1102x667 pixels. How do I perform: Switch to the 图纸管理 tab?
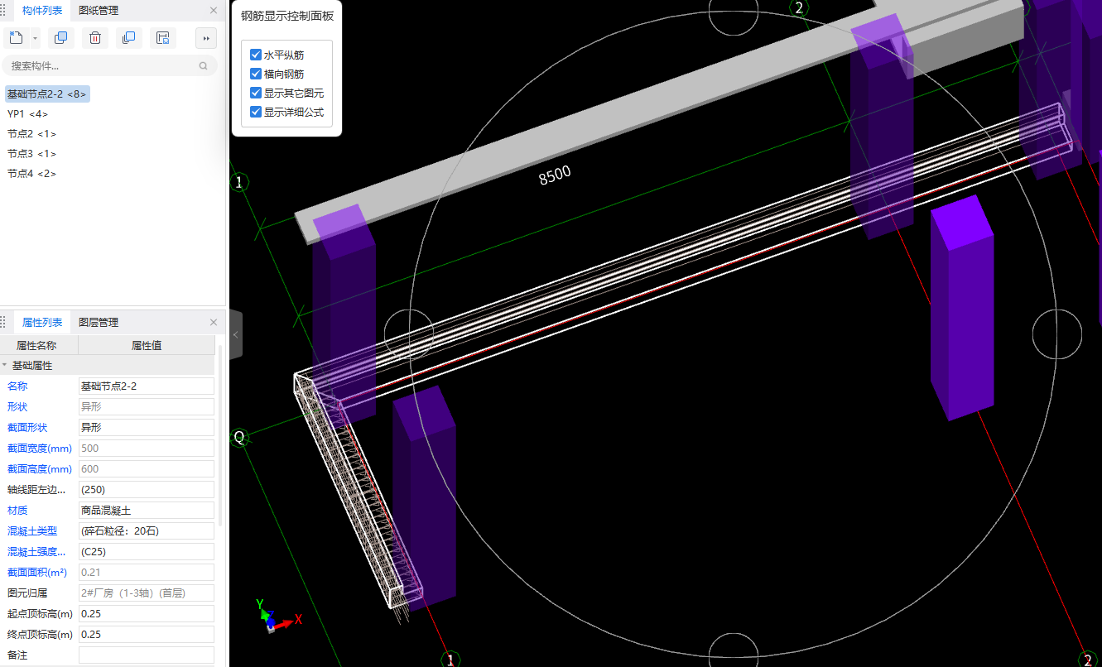(99, 11)
